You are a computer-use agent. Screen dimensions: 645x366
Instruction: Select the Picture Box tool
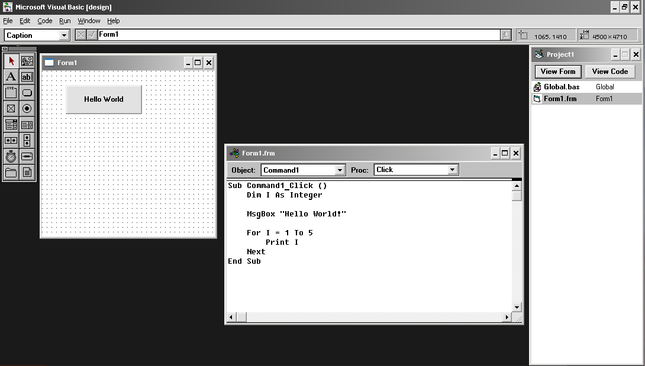(27, 61)
